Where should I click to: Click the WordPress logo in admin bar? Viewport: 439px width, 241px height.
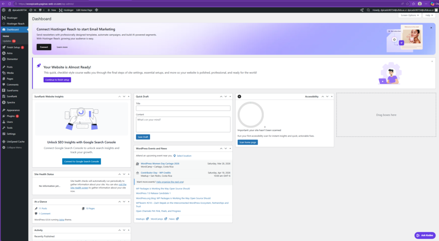(x=3, y=10)
